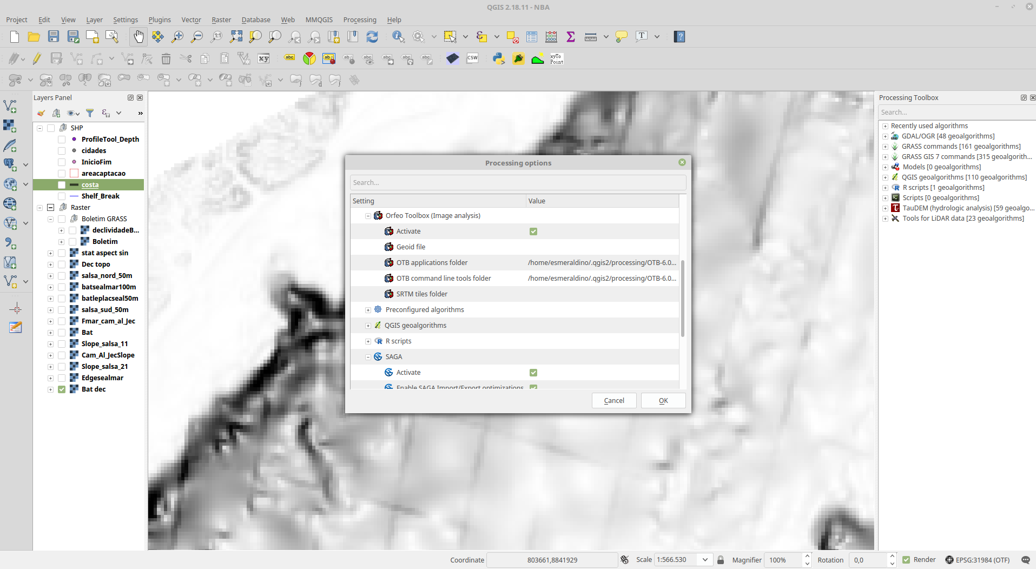The image size is (1036, 569).
Task: Enable visibility of costa layer
Action: point(62,185)
